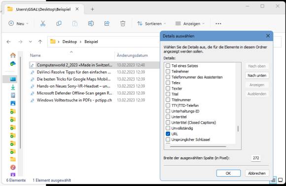Open Home icon in sidebar
286x186 pixels.
pyautogui.click(x=13, y=55)
